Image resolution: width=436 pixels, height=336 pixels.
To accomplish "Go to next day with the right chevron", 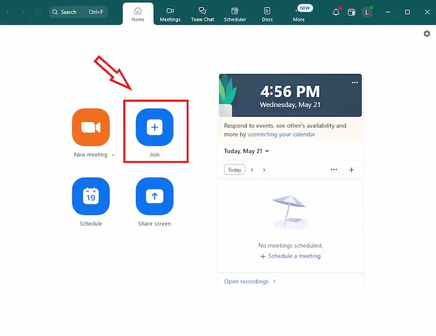I will 264,170.
